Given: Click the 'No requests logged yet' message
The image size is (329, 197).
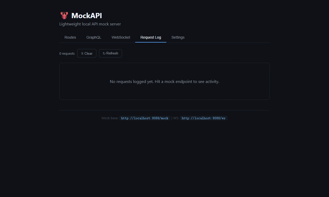Looking at the screenshot, I should click(x=164, y=81).
